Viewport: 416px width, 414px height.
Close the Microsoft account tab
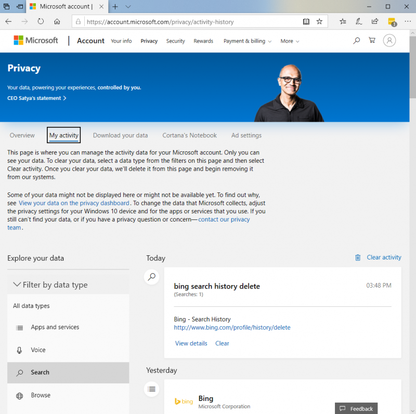(101, 7)
